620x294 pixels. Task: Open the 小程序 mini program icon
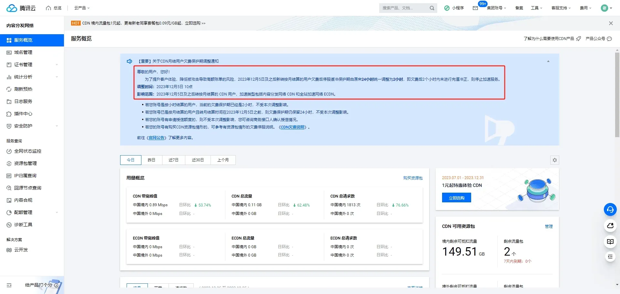click(x=447, y=8)
